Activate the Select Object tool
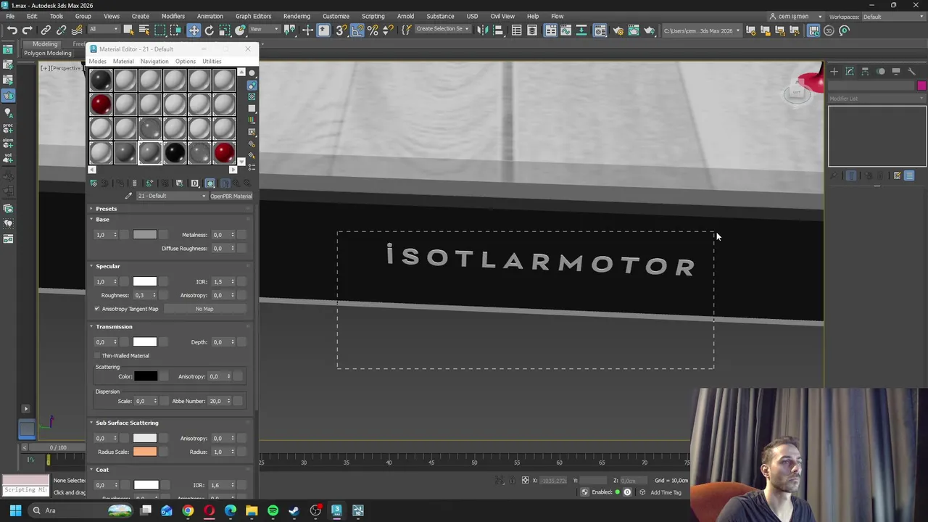Viewport: 928px width, 522px height. tap(128, 30)
